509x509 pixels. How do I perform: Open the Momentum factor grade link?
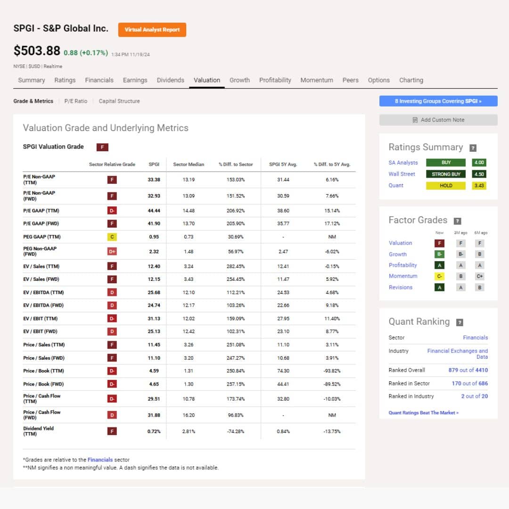403,276
